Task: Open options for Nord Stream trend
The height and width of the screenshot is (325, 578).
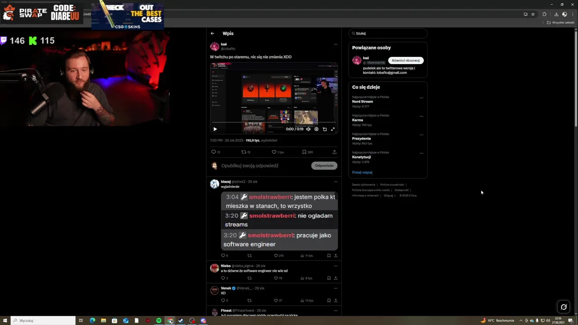Action: click(x=421, y=97)
